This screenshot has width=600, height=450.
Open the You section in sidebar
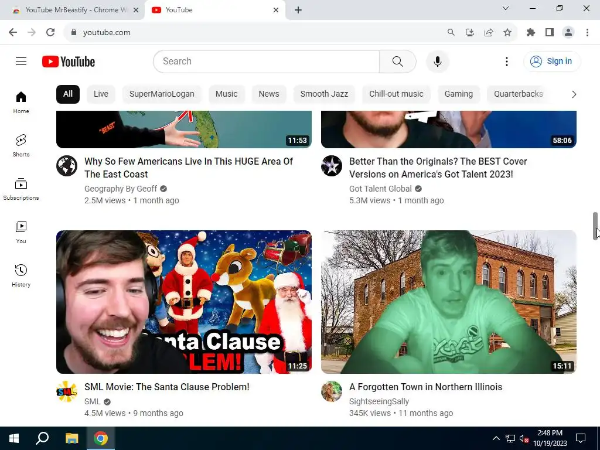[21, 232]
